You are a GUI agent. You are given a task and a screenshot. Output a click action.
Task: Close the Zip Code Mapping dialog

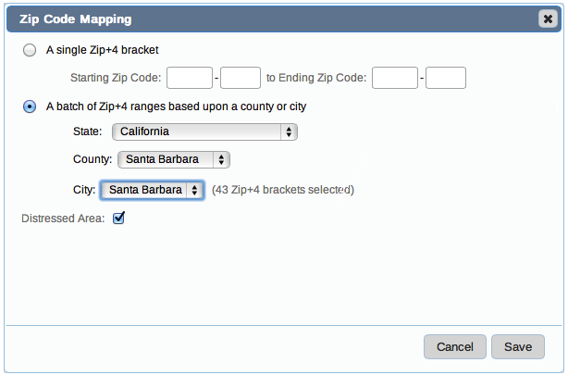click(x=547, y=19)
